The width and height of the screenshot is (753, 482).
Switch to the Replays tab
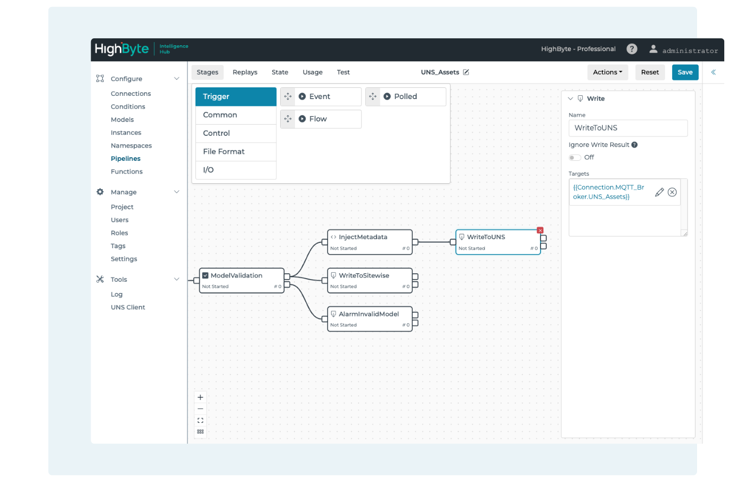245,72
